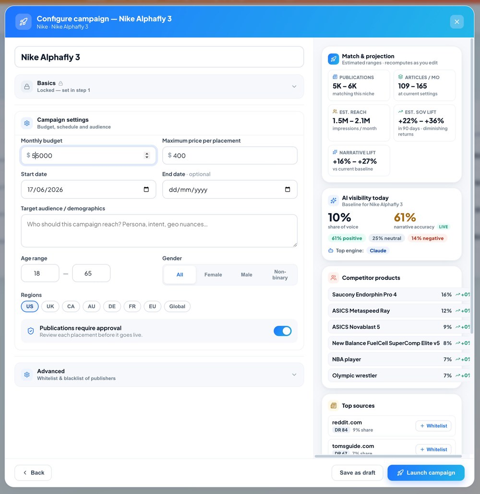Viewport: 480px width, 494px height.
Task: Click the right panel vertical scrollbar
Action: click(x=472, y=186)
